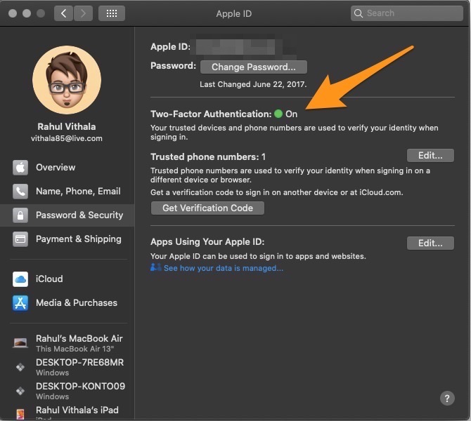Open the See how your data is managed link

(223, 268)
